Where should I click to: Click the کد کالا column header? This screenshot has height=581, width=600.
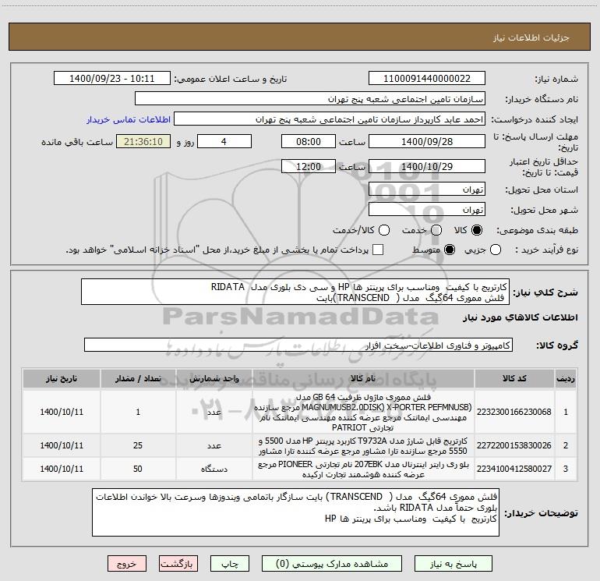[514, 378]
